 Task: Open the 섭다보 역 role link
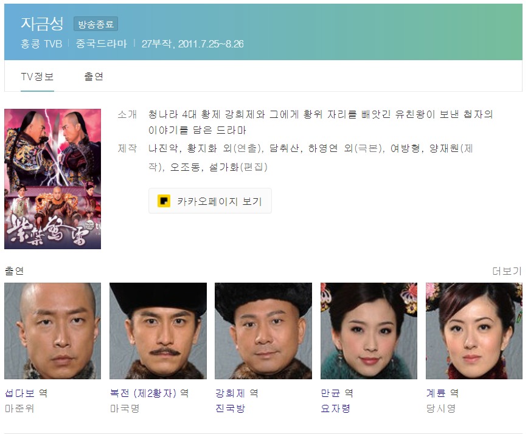(x=26, y=393)
